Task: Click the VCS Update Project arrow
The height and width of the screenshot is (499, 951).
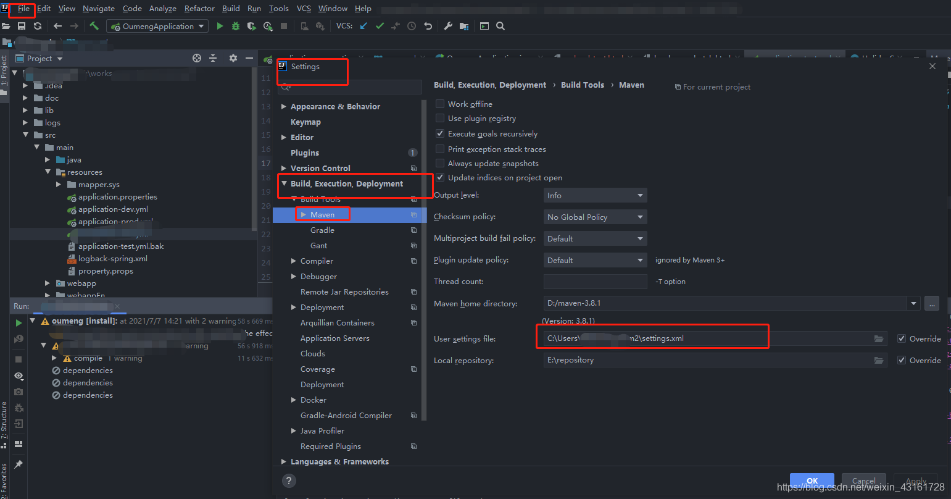Action: (x=363, y=26)
